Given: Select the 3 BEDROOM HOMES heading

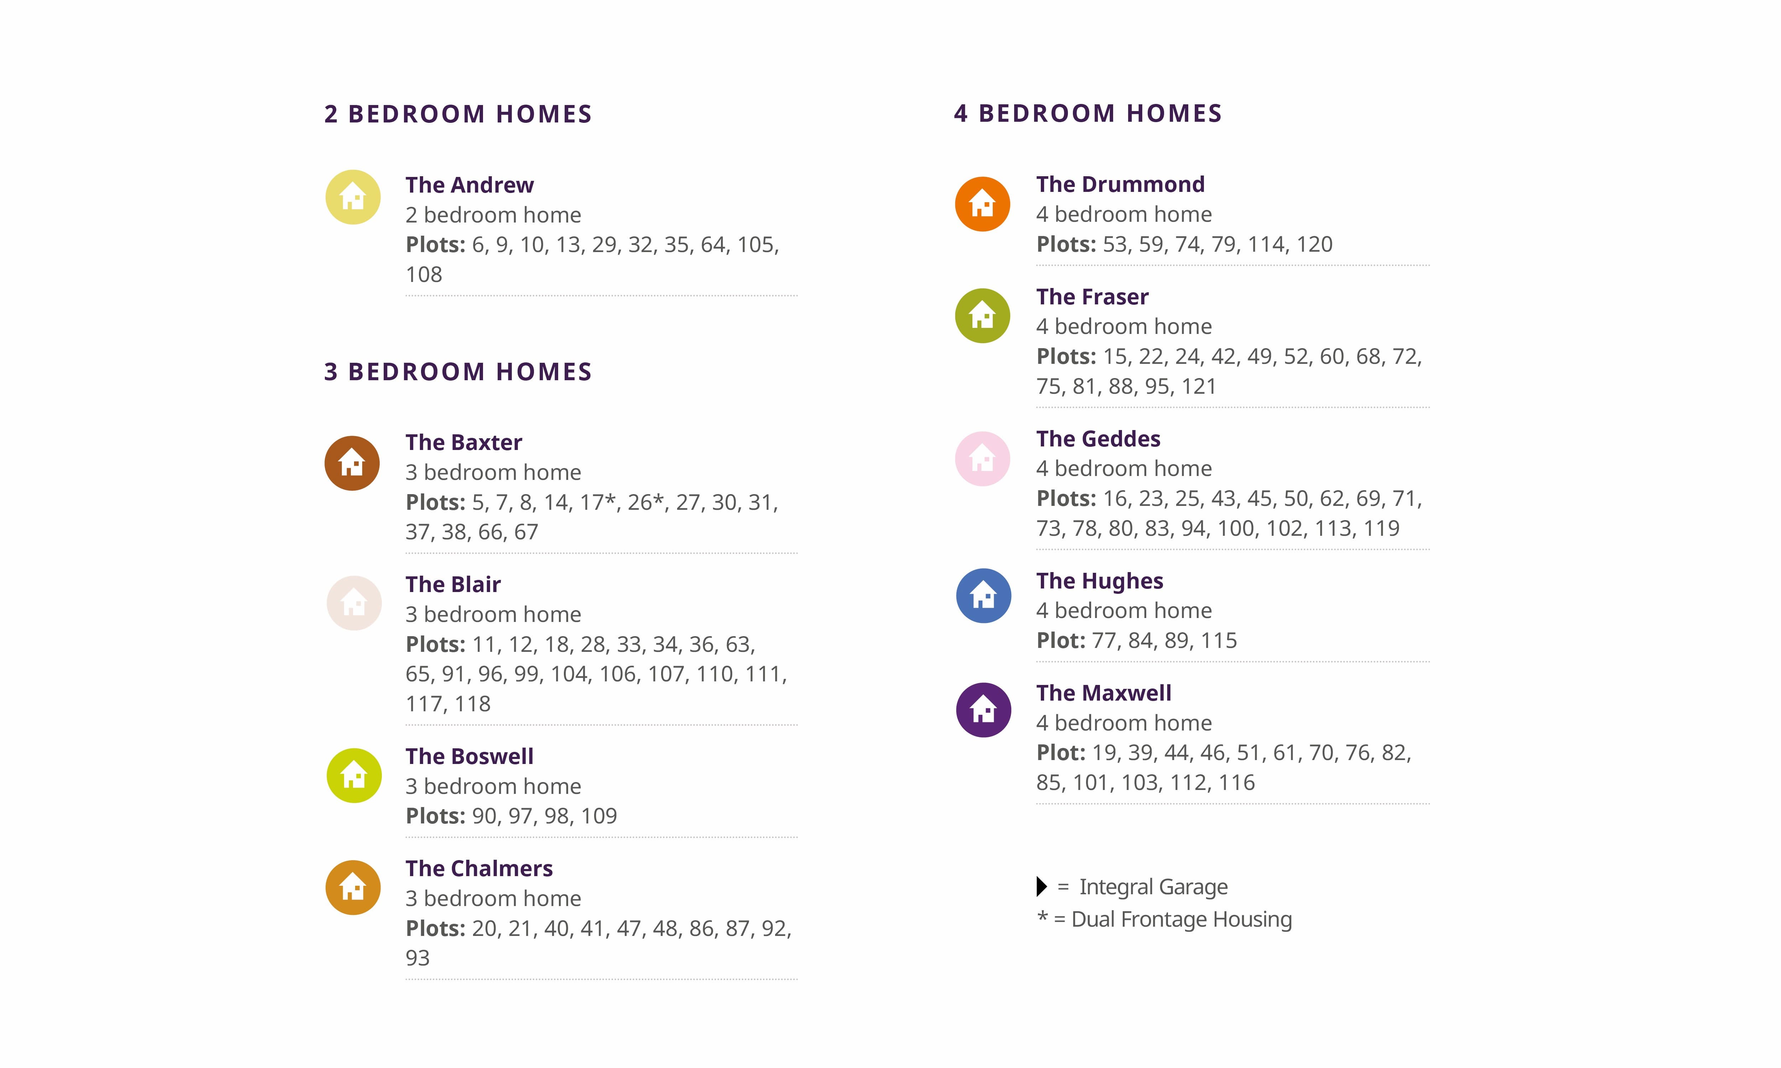Looking at the screenshot, I should (458, 372).
